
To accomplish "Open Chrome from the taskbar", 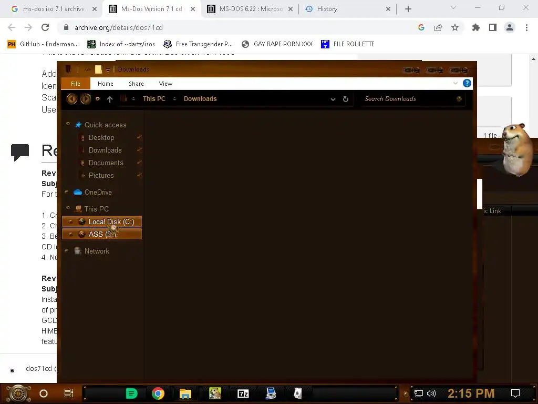I will pos(158,393).
